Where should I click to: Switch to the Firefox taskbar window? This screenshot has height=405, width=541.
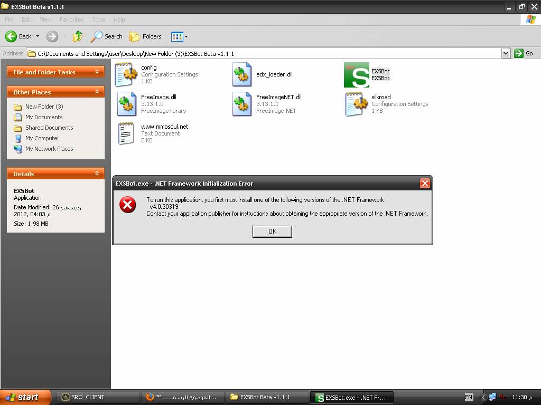182,398
